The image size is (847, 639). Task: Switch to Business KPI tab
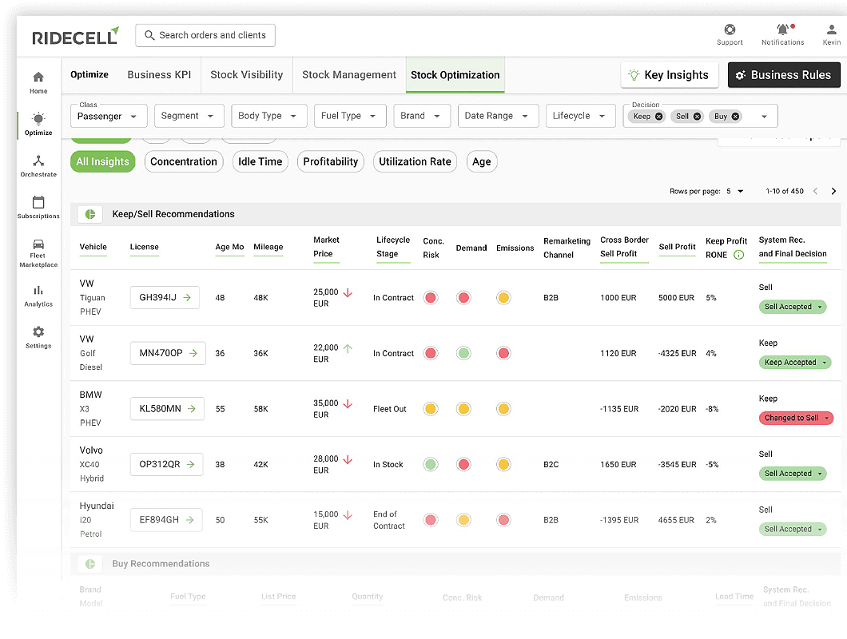(x=159, y=74)
